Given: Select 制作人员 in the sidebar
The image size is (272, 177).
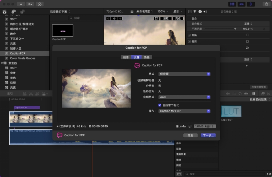Looking at the screenshot, I should (16, 49).
